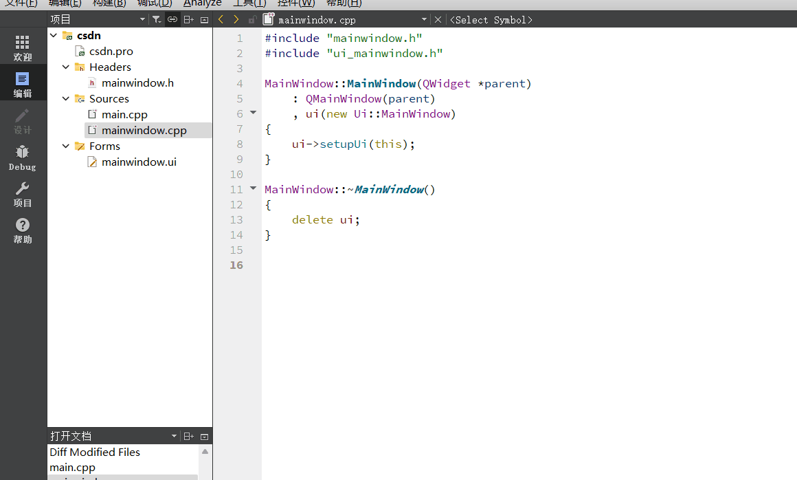797x480 pixels.
Task: Click the QWidget type in constructor
Action: (447, 83)
